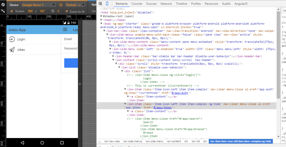Image resolution: width=286 pixels, height=147 pixels.
Task: Uncheck the Zoom to fit checkbox
Action: tap(66, 11)
